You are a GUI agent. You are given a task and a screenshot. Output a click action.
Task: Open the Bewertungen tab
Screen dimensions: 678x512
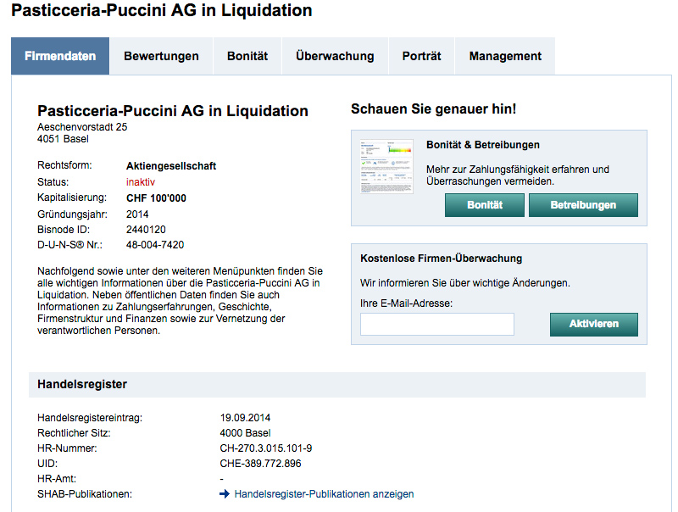pyautogui.click(x=161, y=56)
